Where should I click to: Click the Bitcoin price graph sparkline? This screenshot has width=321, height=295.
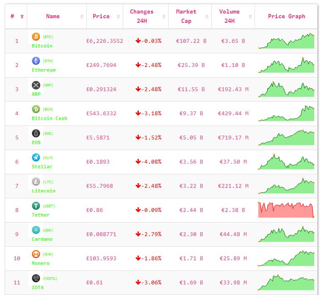point(286,41)
